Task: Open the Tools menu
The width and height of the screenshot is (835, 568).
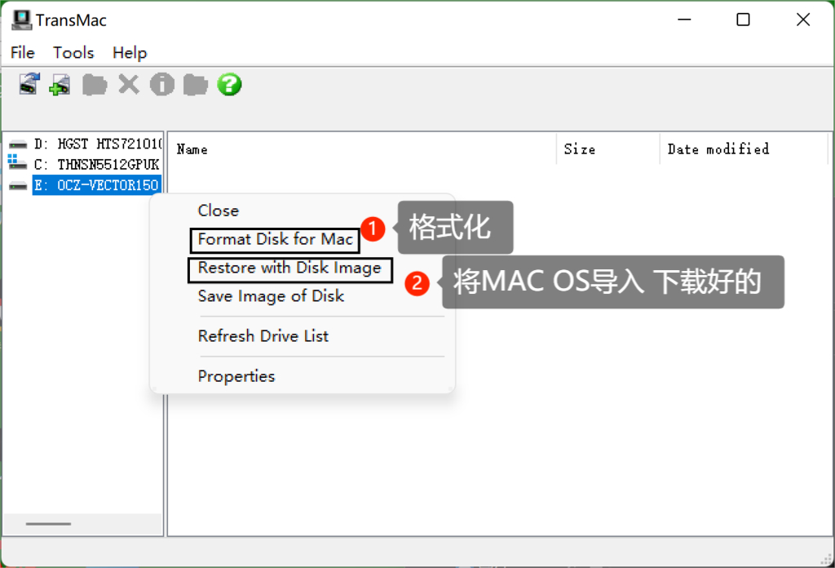Action: pyautogui.click(x=73, y=53)
